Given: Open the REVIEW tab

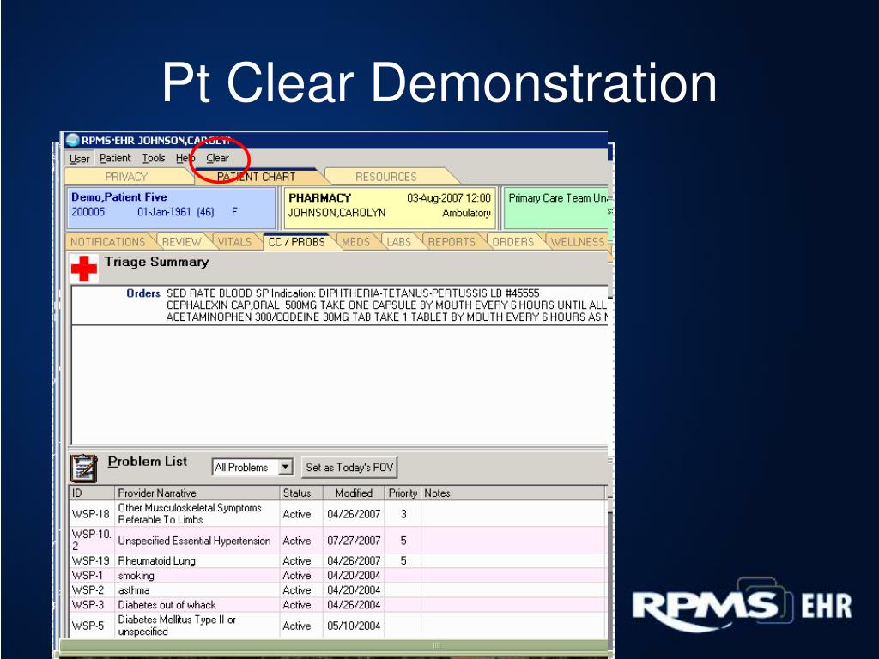Looking at the screenshot, I should [182, 242].
